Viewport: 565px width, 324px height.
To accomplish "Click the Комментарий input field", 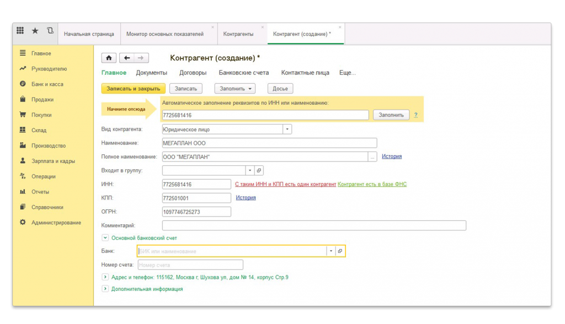I will (x=314, y=225).
